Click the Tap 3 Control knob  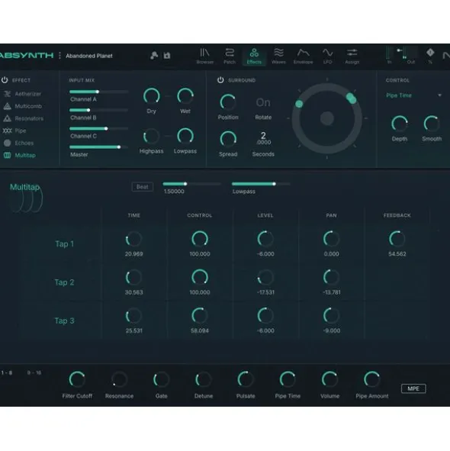pyautogui.click(x=200, y=315)
